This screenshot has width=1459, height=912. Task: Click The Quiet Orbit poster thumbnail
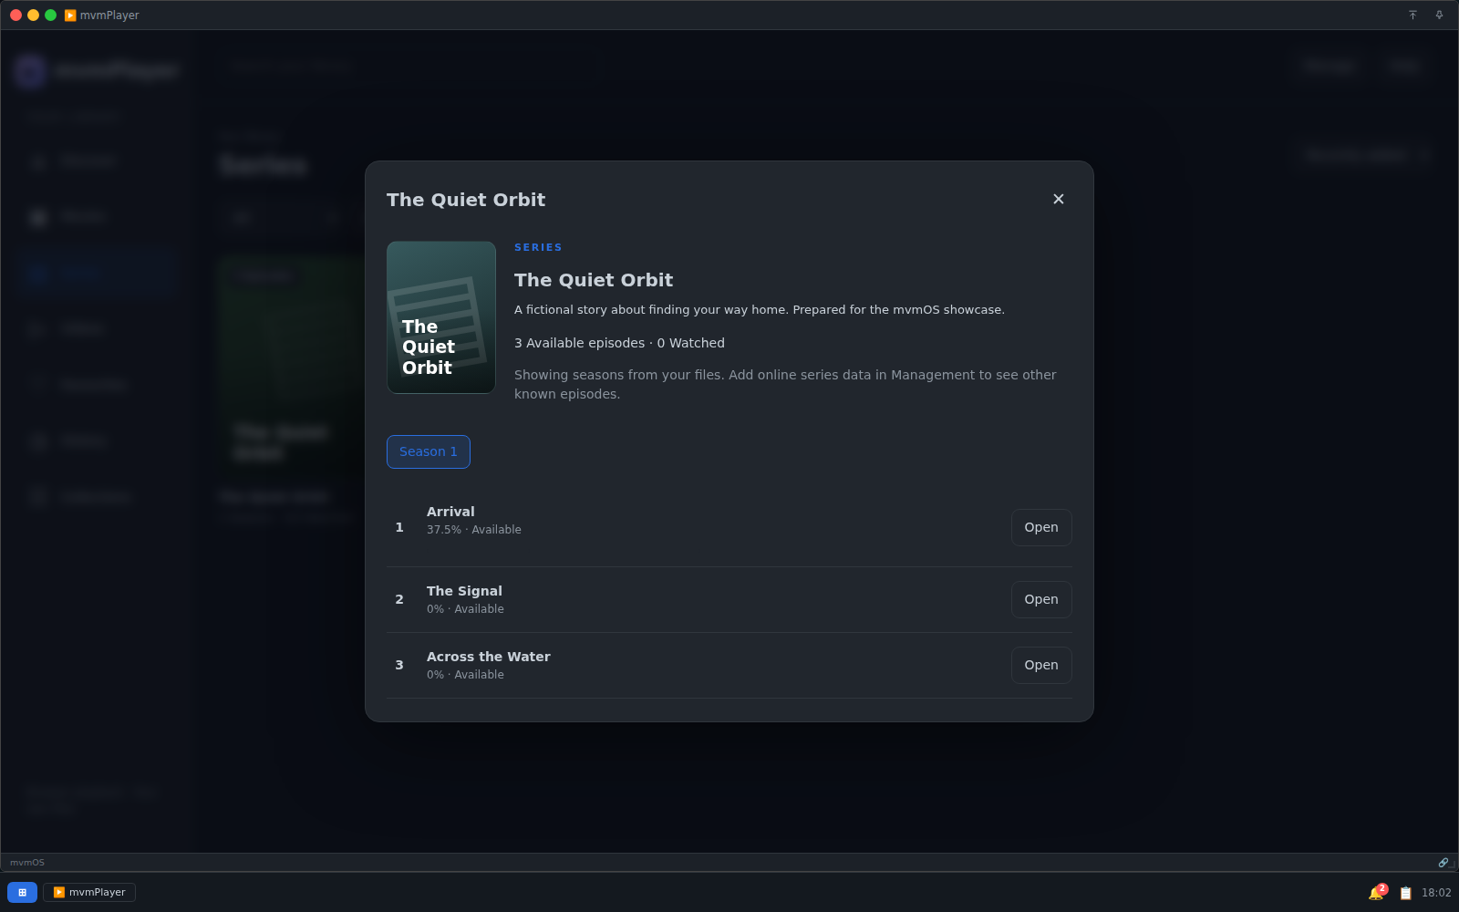click(x=441, y=317)
